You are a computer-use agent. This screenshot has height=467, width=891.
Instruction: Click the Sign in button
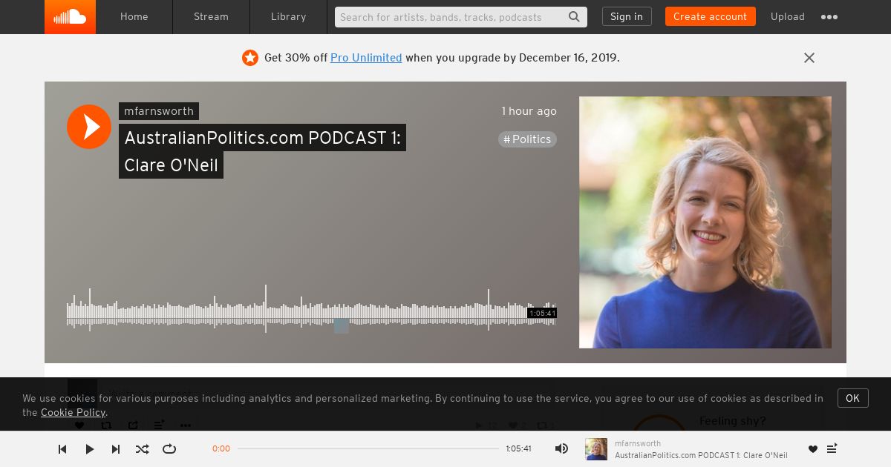coord(627,16)
